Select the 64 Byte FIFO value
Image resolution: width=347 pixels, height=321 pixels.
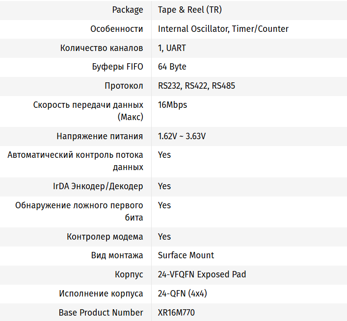(172, 67)
